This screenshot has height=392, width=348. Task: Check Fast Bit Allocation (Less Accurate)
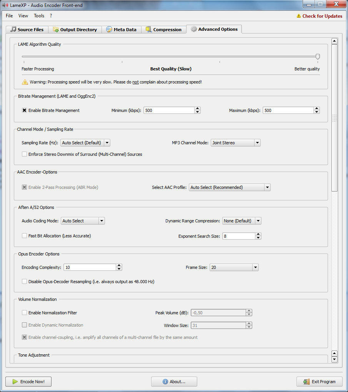click(x=24, y=236)
